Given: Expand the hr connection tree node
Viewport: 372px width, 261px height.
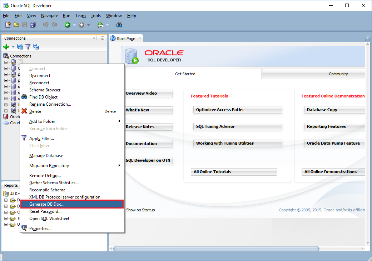Looking at the screenshot, I should click(6, 62).
